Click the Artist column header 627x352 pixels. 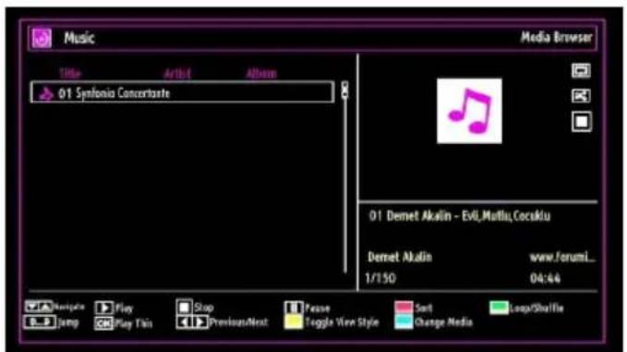177,74
